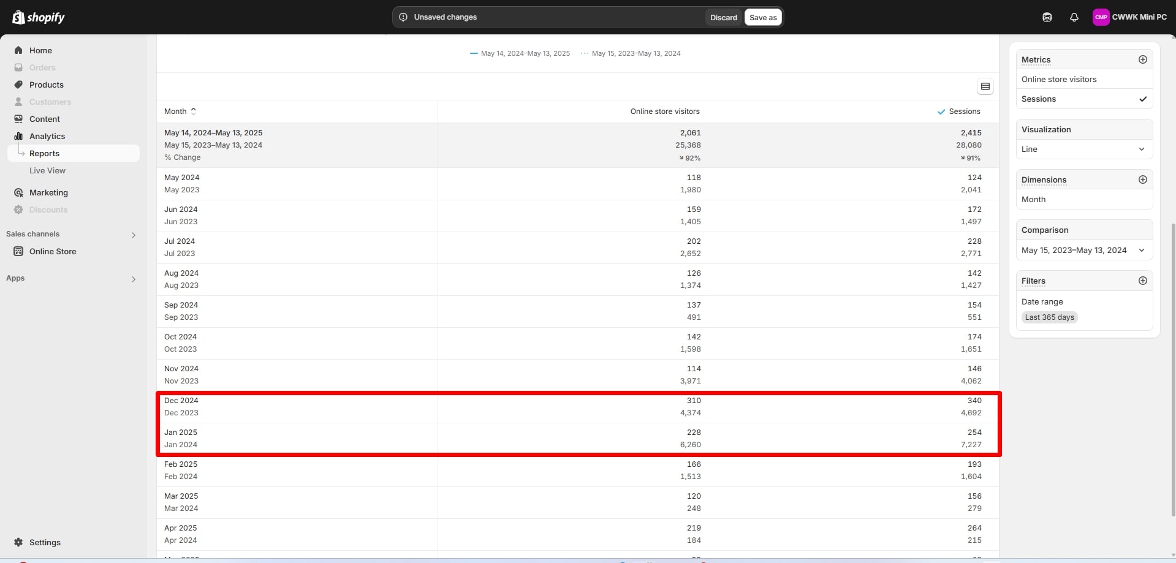The height and width of the screenshot is (563, 1176).
Task: Go to Live View in sidebar
Action: [47, 170]
